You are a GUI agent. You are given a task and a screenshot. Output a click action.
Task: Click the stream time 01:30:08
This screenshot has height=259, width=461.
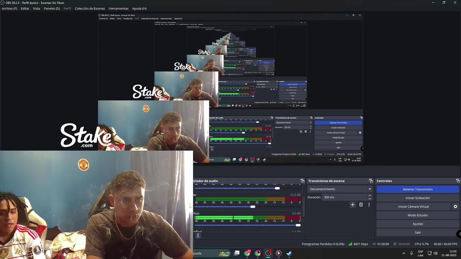[383, 244]
